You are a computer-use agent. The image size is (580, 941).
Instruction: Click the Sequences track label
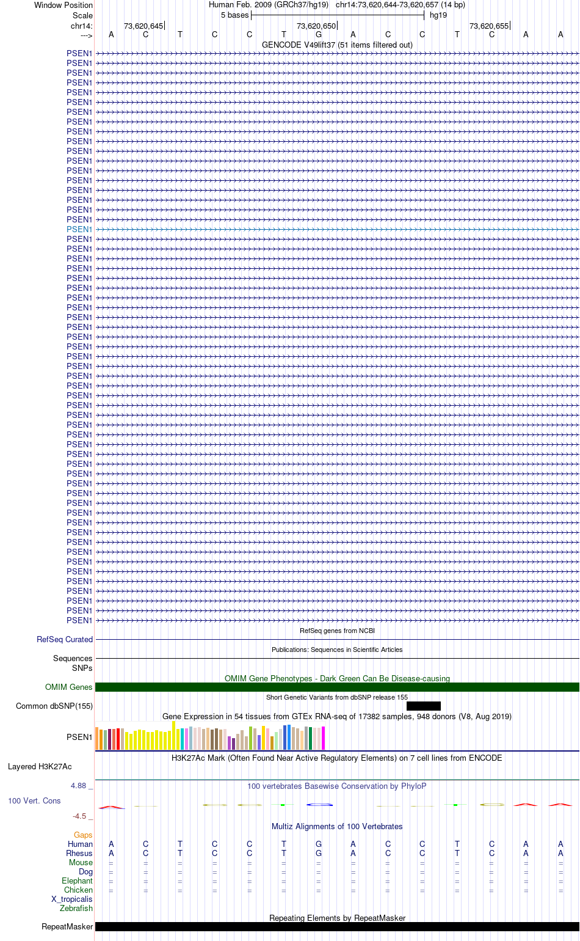[73, 659]
